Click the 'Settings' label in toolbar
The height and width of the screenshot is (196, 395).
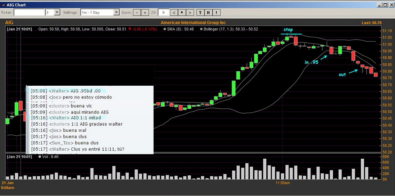pyautogui.click(x=70, y=12)
